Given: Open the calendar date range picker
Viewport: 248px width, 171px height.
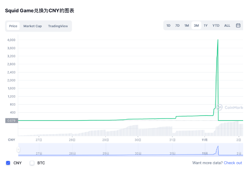Looking at the screenshot, I should (238, 25).
